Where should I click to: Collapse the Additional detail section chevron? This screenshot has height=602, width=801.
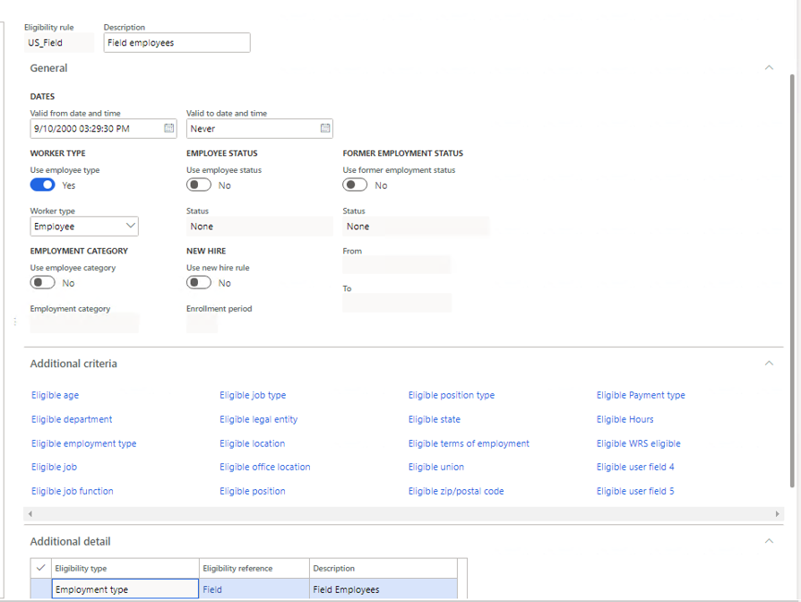(x=769, y=541)
